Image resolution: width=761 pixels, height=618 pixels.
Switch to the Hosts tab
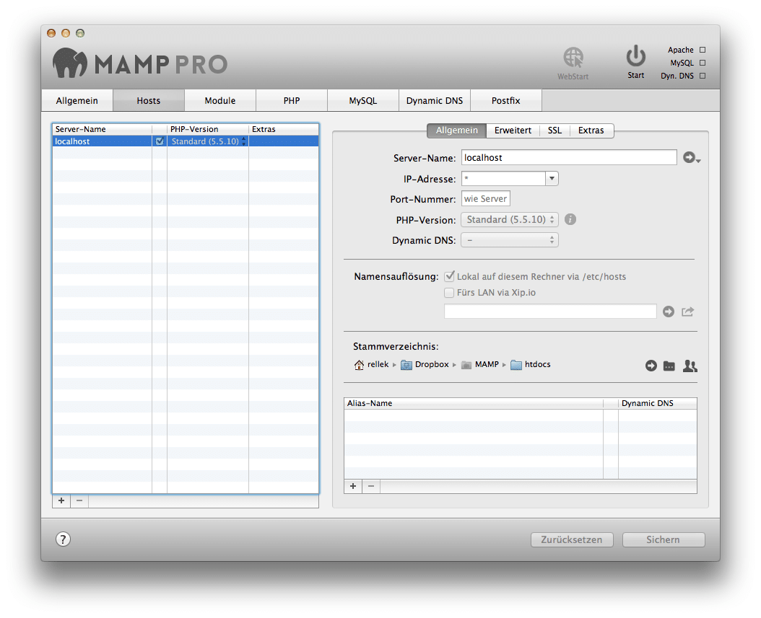click(149, 100)
